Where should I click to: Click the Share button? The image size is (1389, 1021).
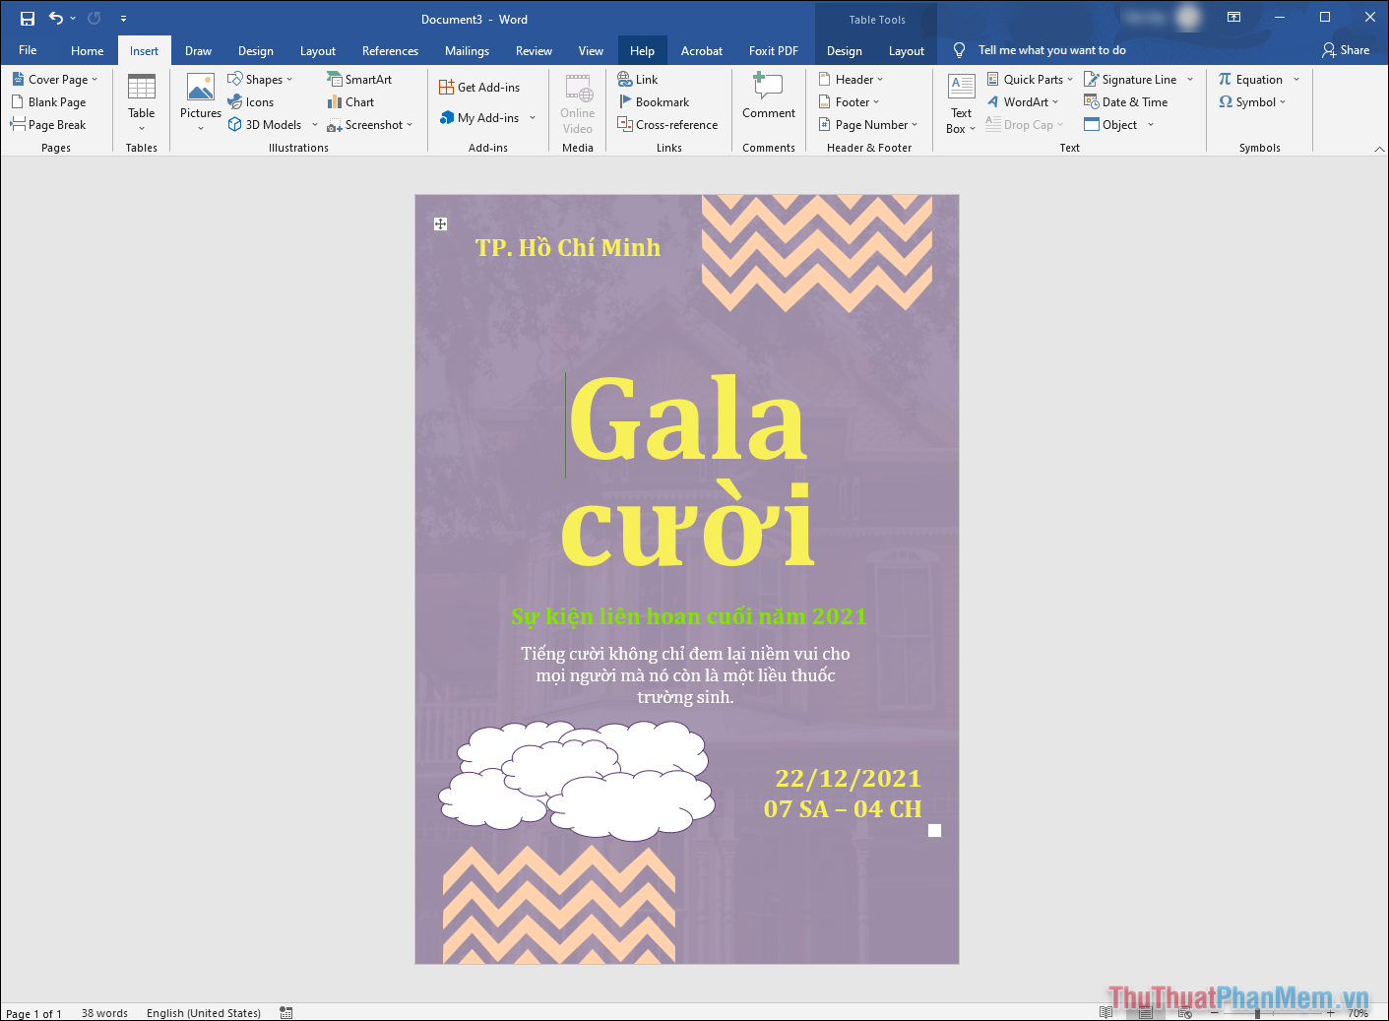[1348, 50]
